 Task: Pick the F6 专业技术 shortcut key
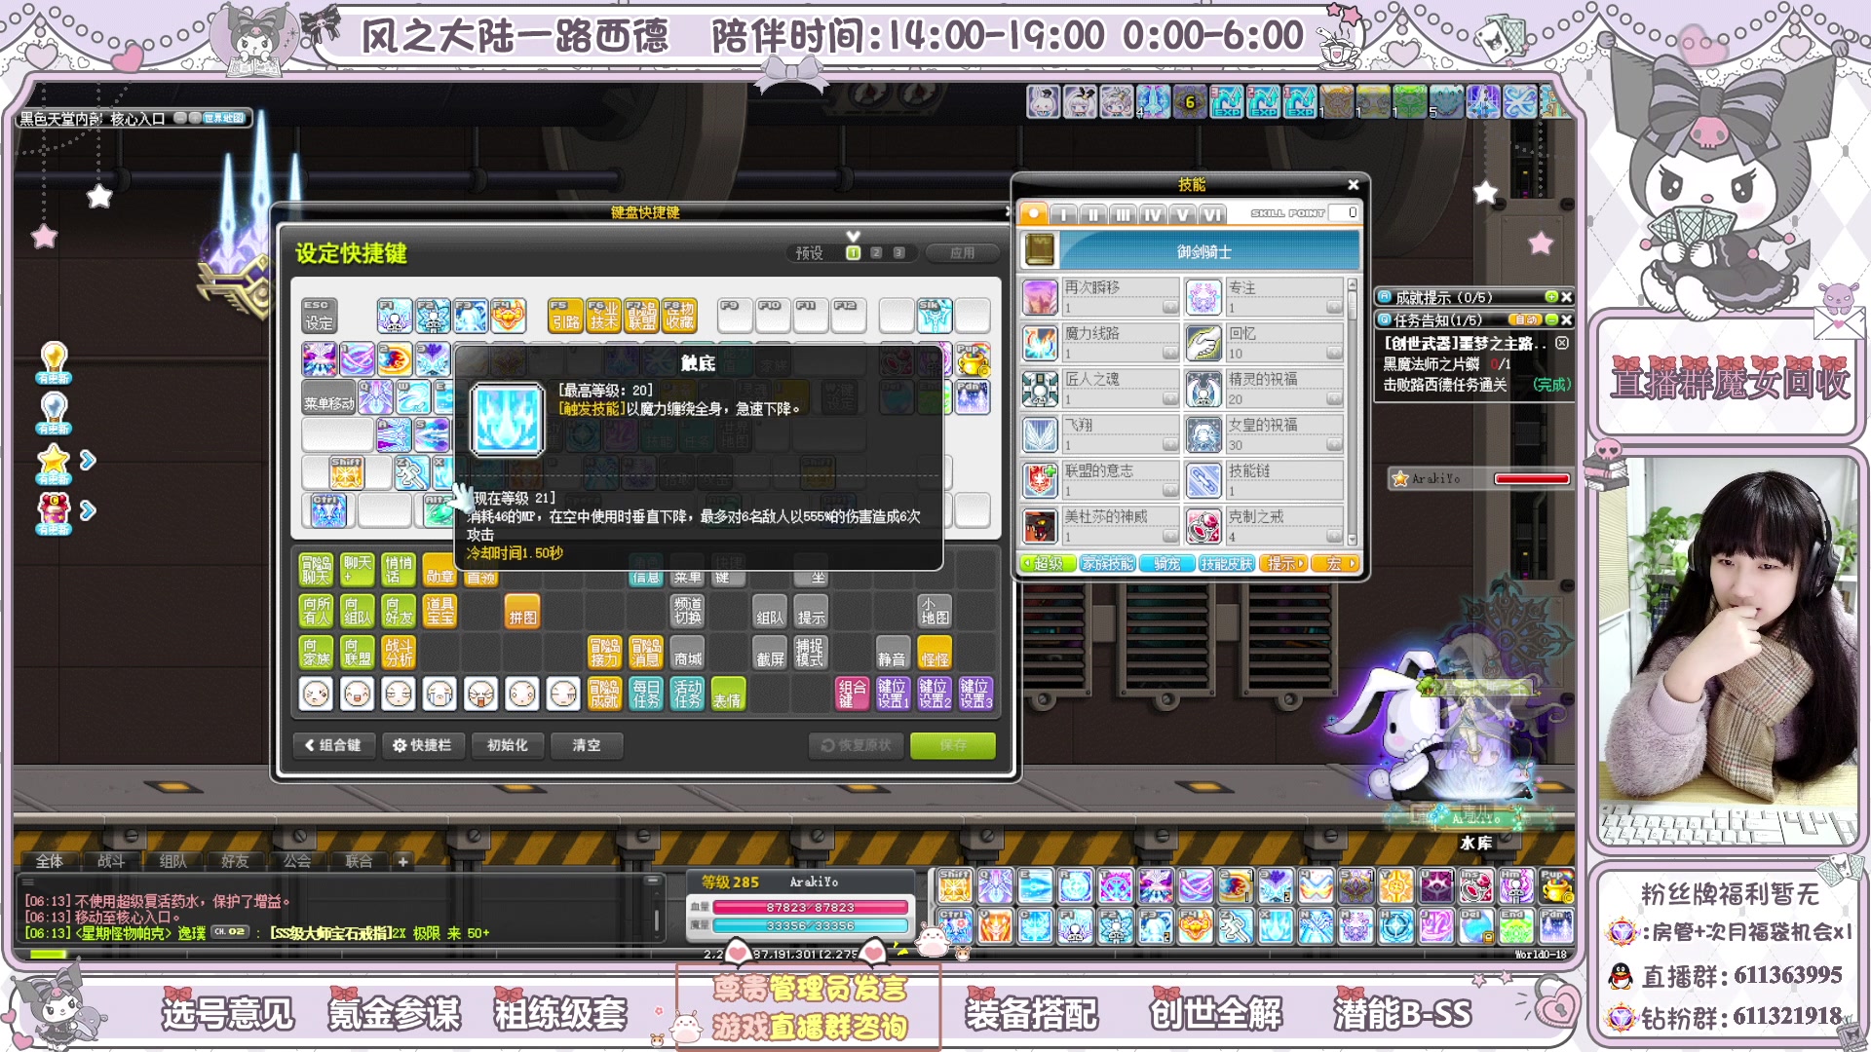point(603,316)
